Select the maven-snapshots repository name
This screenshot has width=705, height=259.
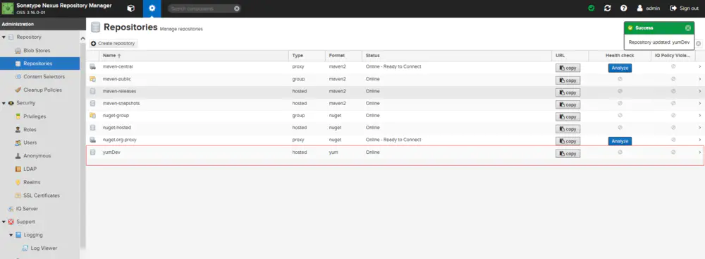(x=121, y=103)
